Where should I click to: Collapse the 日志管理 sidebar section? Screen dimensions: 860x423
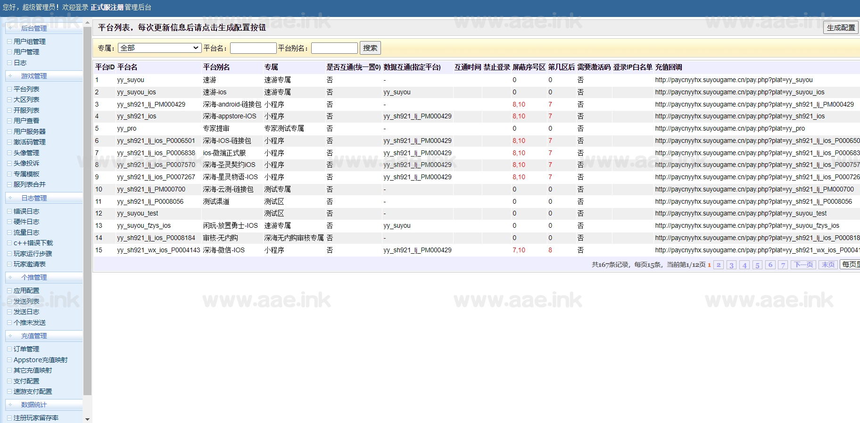(43, 198)
